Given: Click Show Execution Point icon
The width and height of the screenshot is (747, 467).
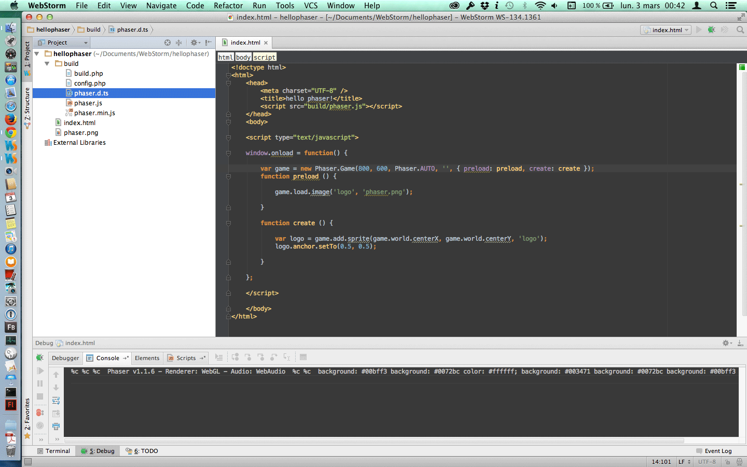Looking at the screenshot, I should pos(219,358).
